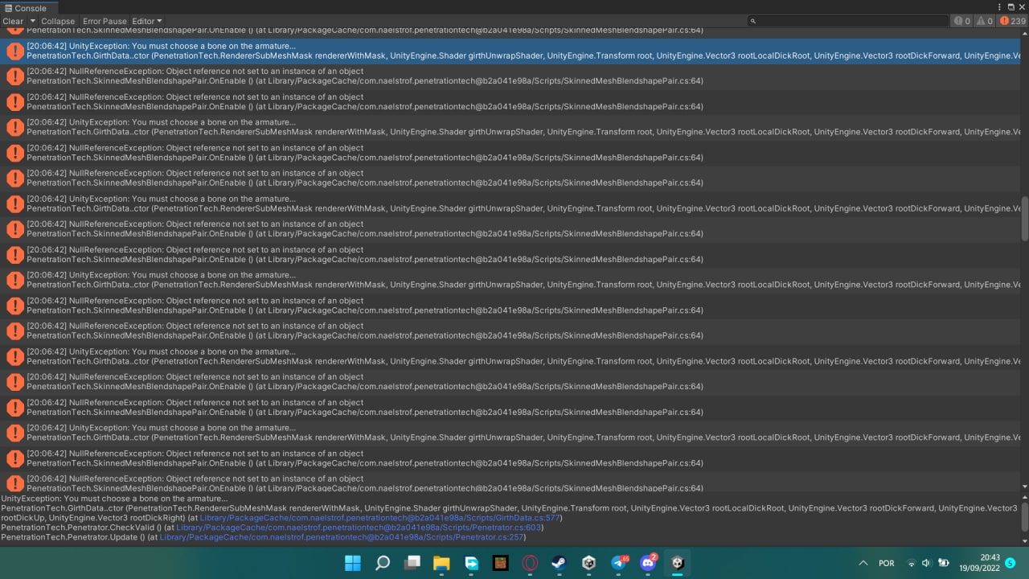Open the Editor log source dropdown
Image resolution: width=1029 pixels, height=579 pixels.
tap(146, 22)
